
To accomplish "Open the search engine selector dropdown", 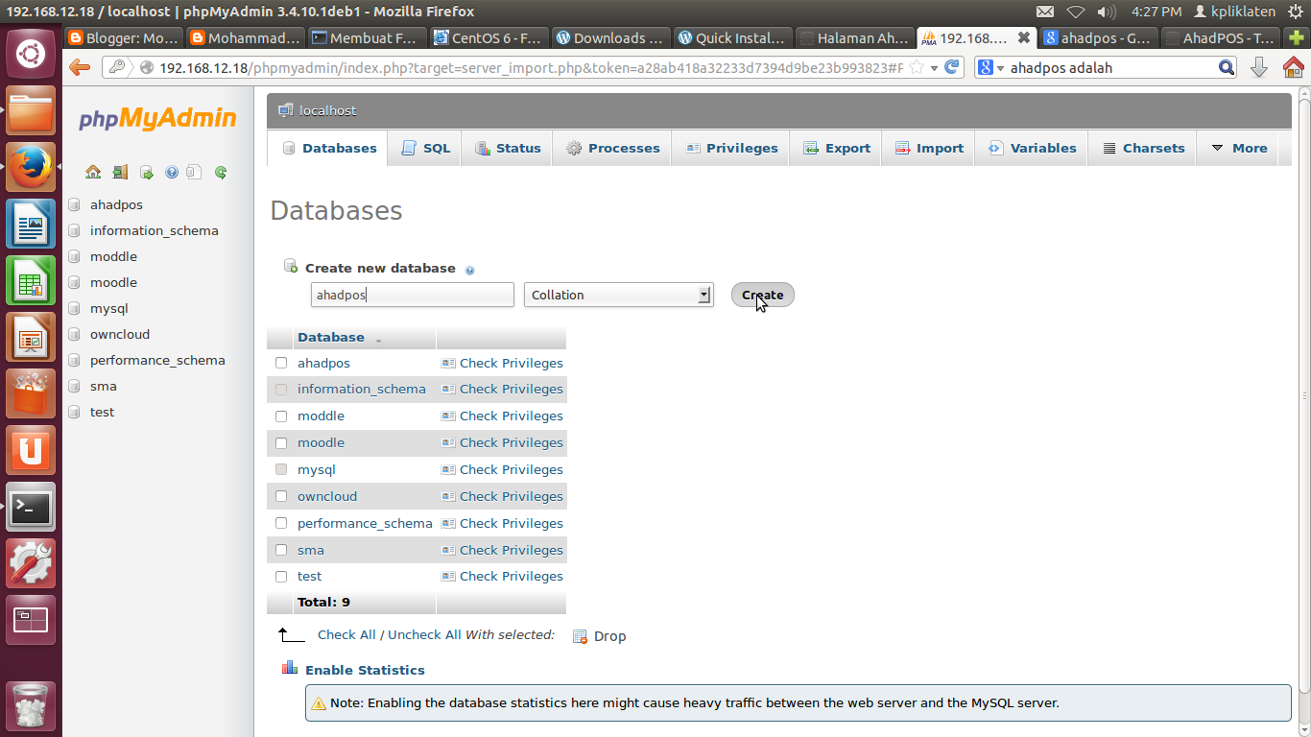I will 992,68.
